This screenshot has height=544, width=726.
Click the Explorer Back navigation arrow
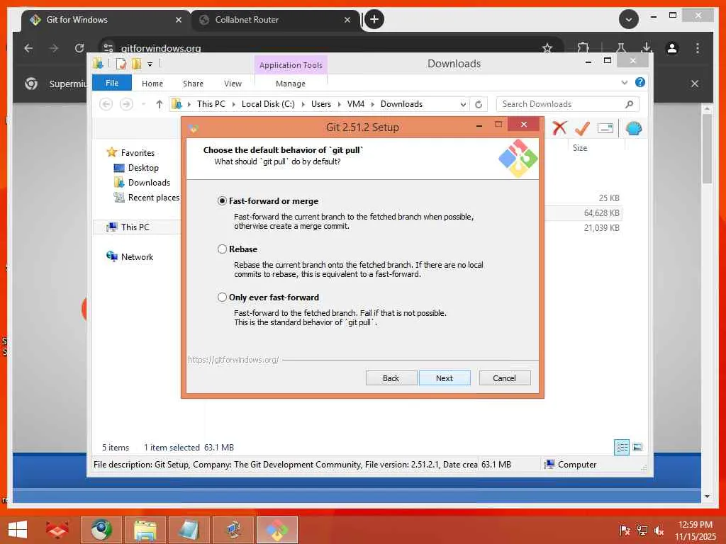106,104
